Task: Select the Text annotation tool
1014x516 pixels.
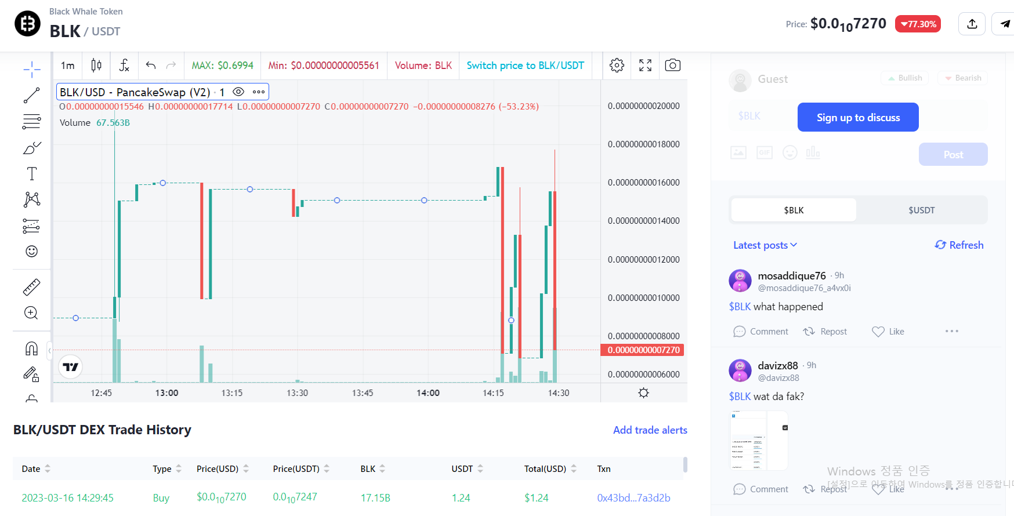Action: 31,174
